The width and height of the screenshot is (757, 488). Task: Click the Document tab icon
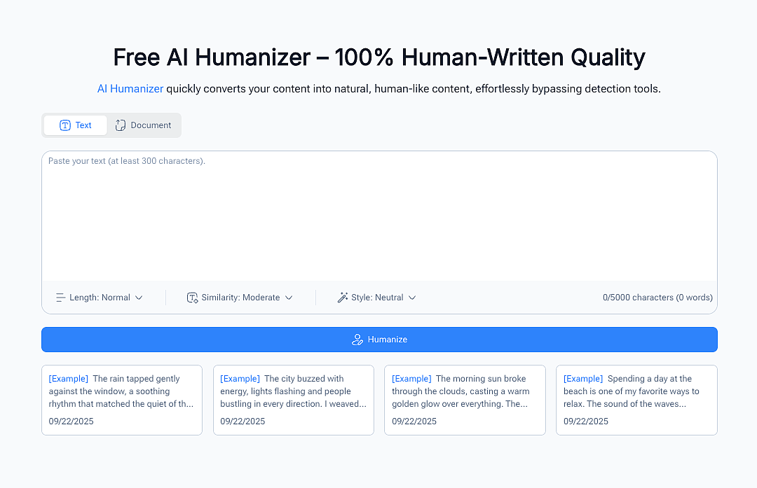(121, 125)
